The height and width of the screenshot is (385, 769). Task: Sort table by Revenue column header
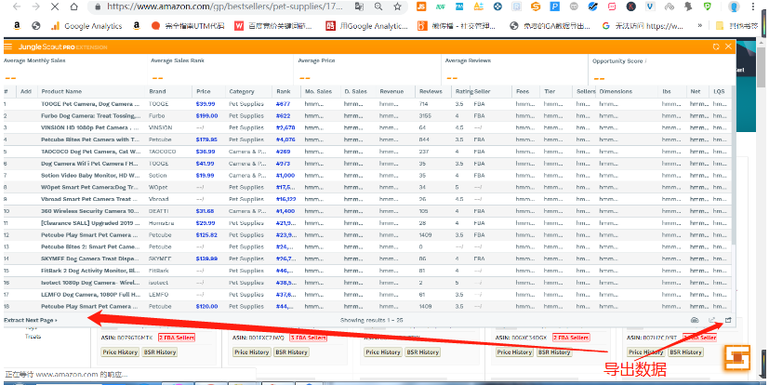391,92
